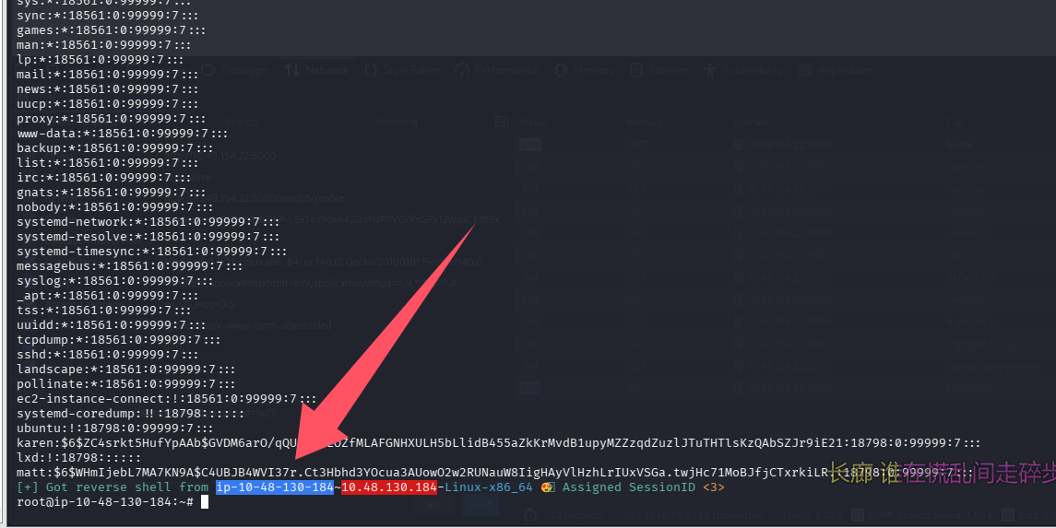
Task: Click the terminal cursor at the root prompt
Action: point(205,502)
